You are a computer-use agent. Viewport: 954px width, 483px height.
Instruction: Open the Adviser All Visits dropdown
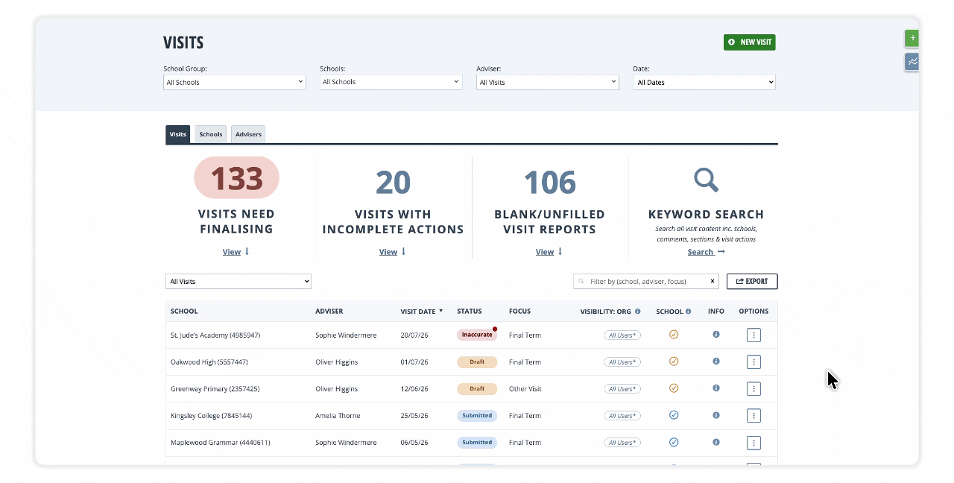548,82
